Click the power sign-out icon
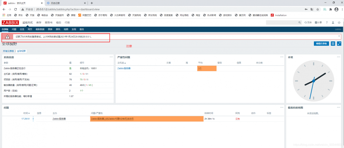Screen dimensions: 344x148 [339, 23]
